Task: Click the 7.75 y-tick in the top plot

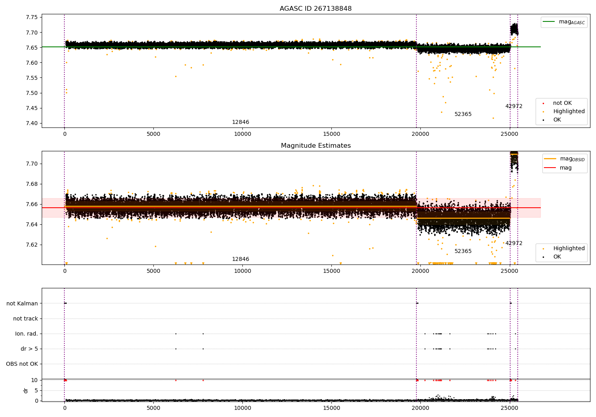Action: point(32,17)
